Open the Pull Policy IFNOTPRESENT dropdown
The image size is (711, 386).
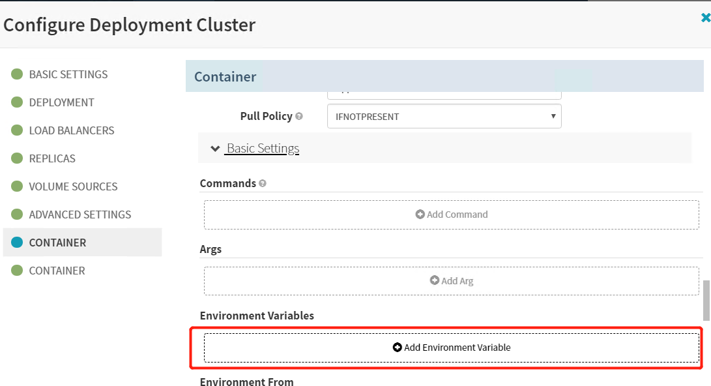(x=444, y=117)
